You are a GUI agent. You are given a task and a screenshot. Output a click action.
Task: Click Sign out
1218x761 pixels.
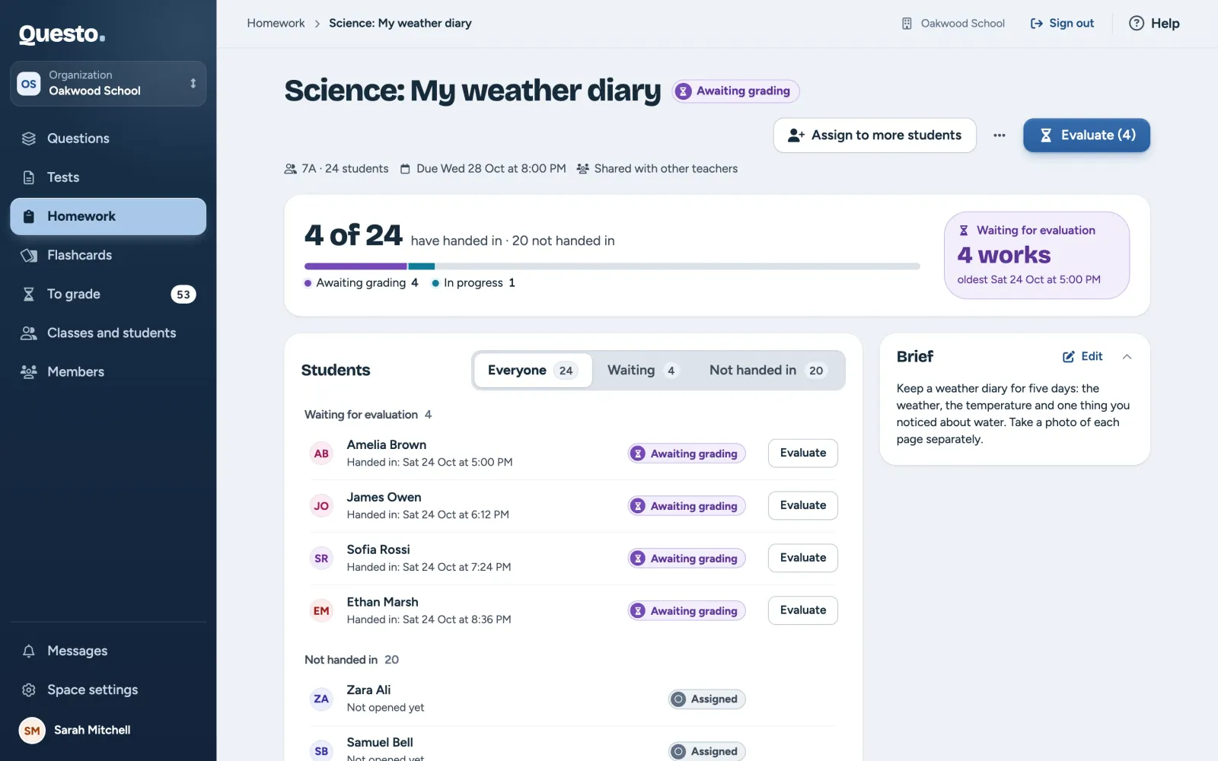tap(1062, 24)
